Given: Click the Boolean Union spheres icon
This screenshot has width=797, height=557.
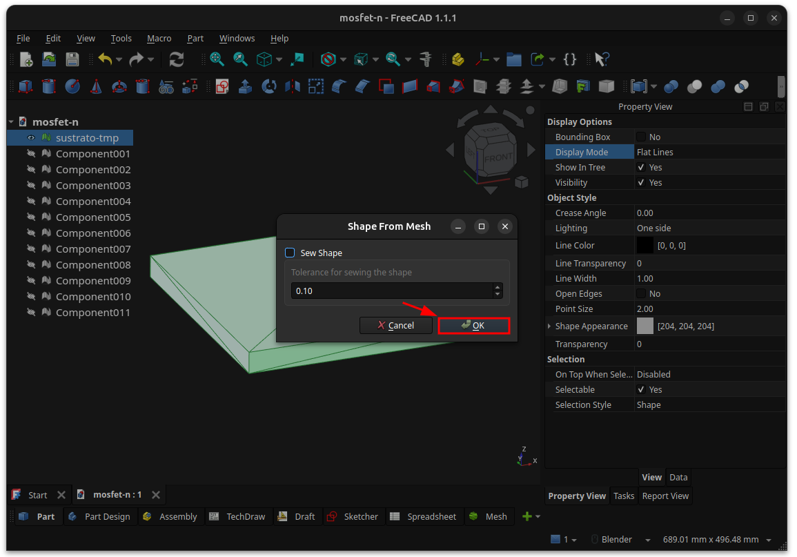Looking at the screenshot, I should click(718, 86).
